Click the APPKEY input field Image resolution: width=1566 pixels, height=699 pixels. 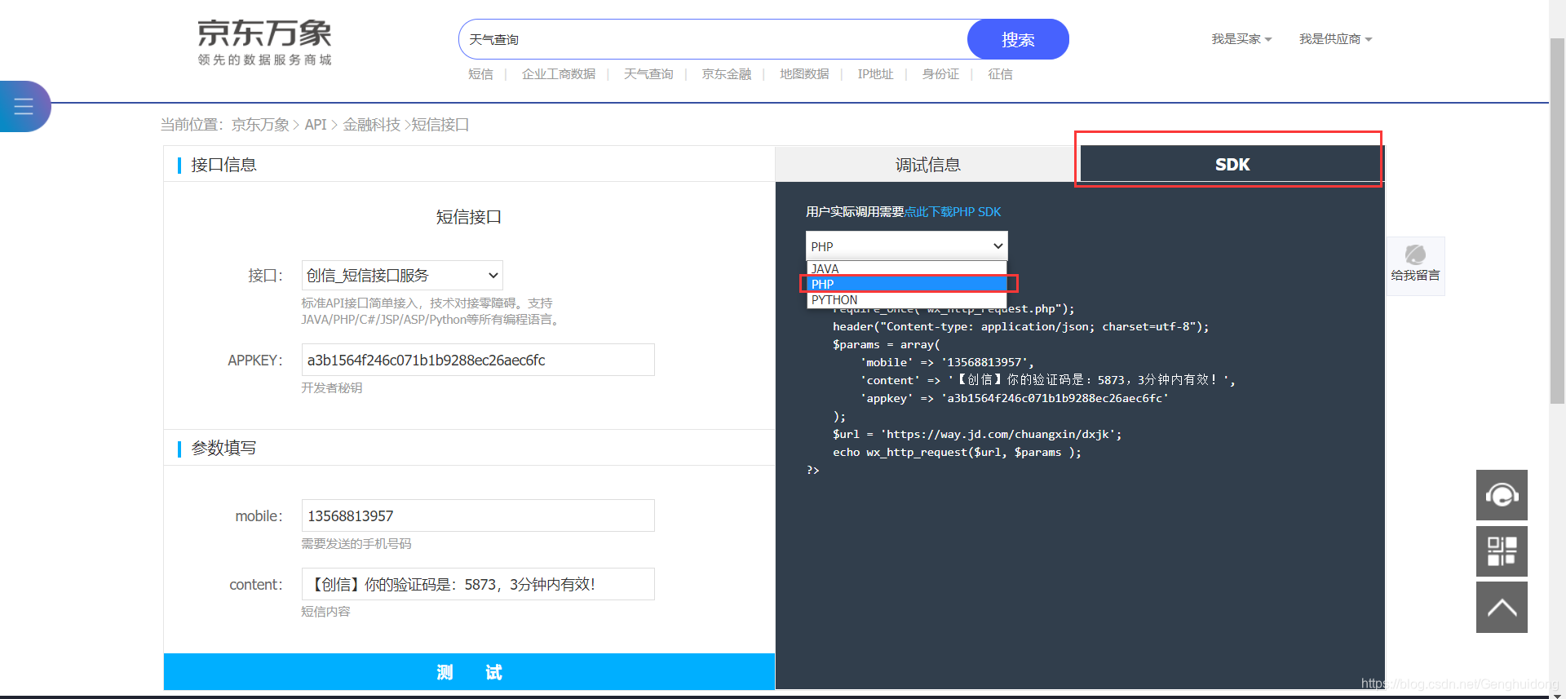(x=478, y=360)
